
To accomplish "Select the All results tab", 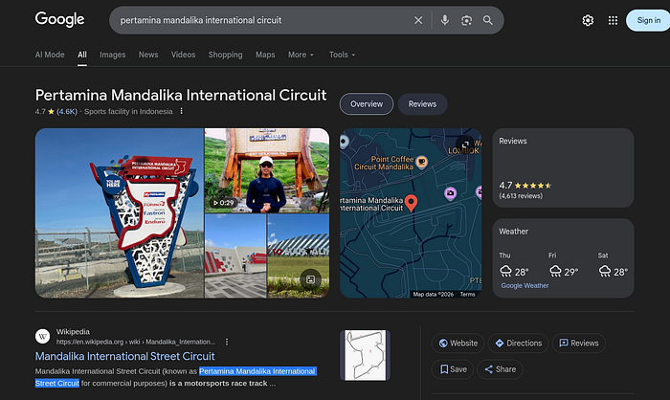I will coord(82,55).
